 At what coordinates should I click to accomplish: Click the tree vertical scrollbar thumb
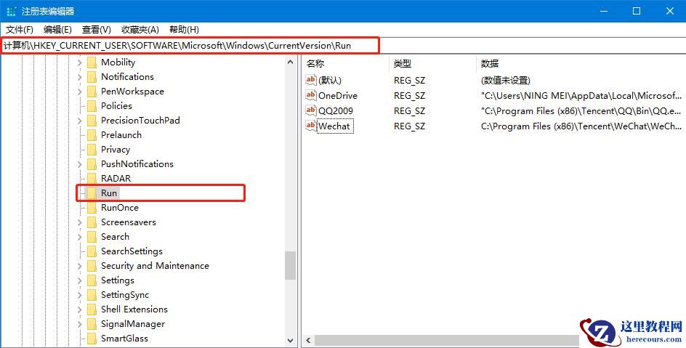(291, 265)
